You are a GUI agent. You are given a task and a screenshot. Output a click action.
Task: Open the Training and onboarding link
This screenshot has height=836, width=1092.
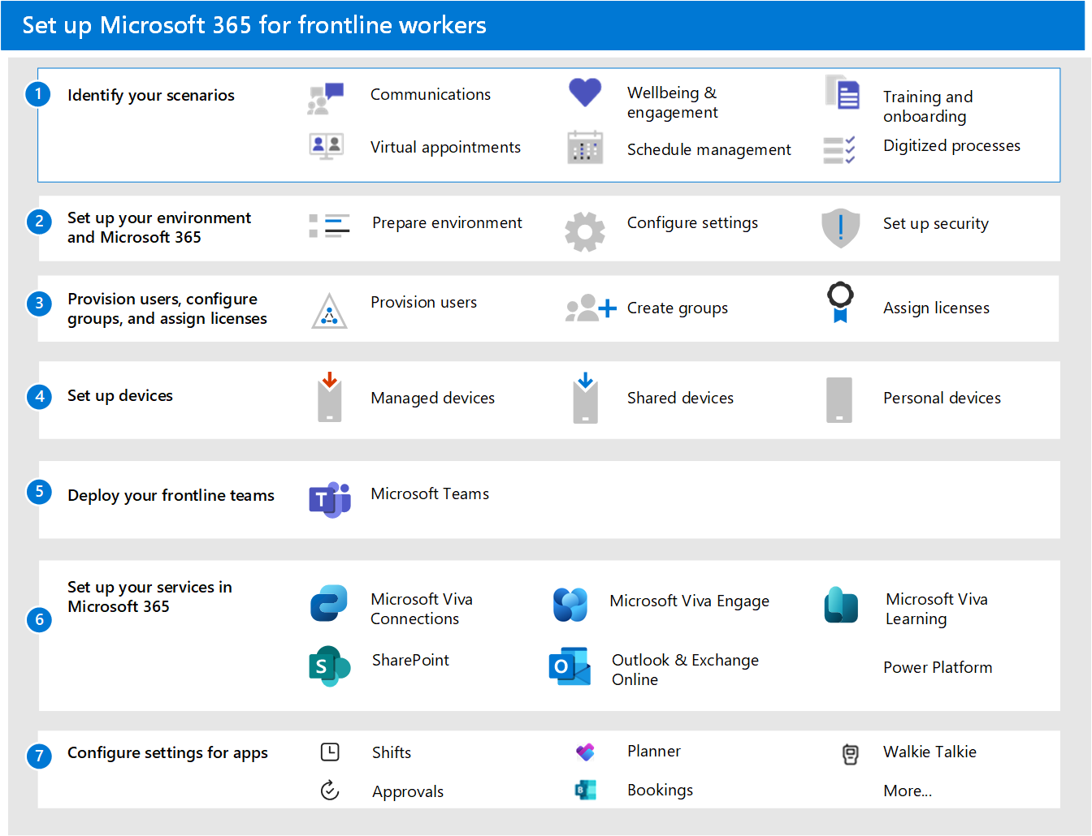[x=928, y=106]
